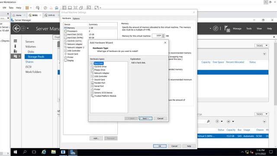Open lower TASKS dropdown in Server Manager

point(261,114)
